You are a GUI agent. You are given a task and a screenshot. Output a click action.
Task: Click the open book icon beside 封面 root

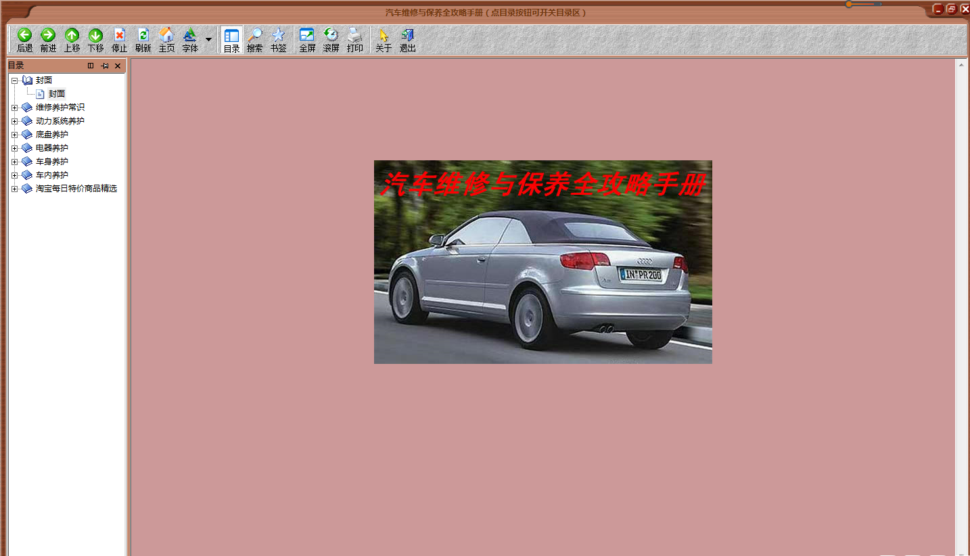[x=27, y=80]
